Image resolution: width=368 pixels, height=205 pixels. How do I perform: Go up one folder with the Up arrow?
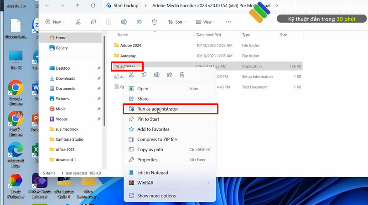78,6
